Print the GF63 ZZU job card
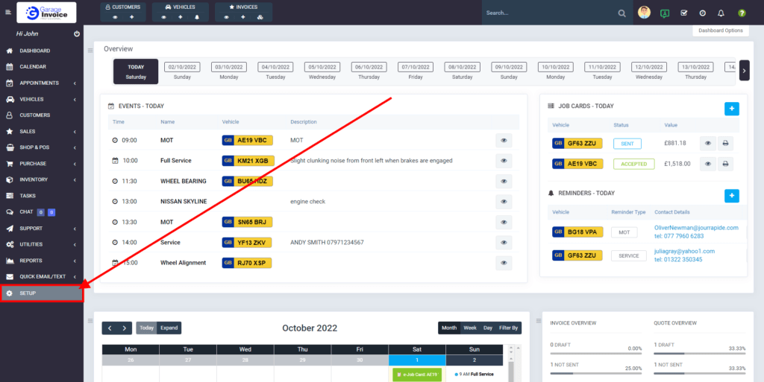Viewport: 764px width, 382px height. (x=725, y=144)
